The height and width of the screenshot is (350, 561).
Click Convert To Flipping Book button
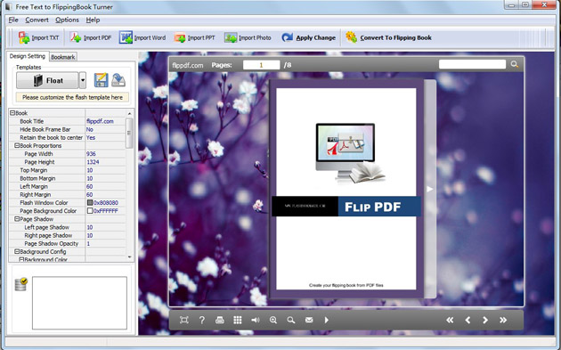(x=388, y=37)
